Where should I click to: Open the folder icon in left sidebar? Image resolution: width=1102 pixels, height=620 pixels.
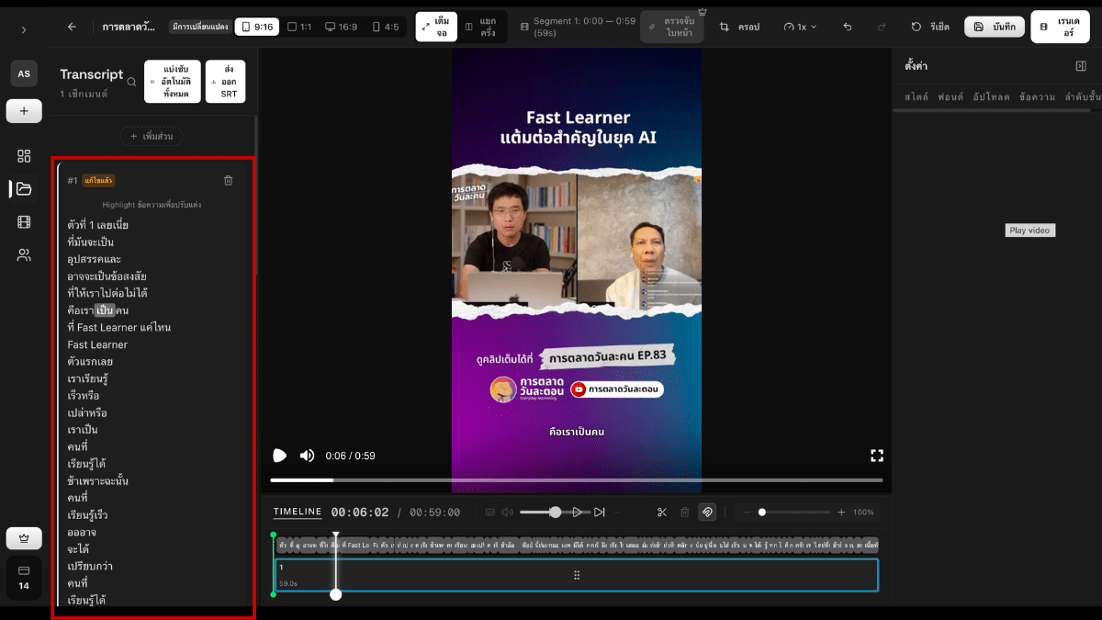(24, 189)
